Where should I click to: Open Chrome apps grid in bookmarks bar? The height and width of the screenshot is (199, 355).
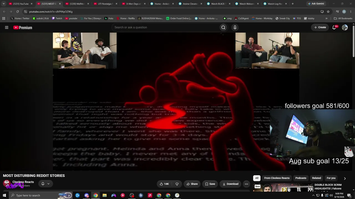coord(4,19)
